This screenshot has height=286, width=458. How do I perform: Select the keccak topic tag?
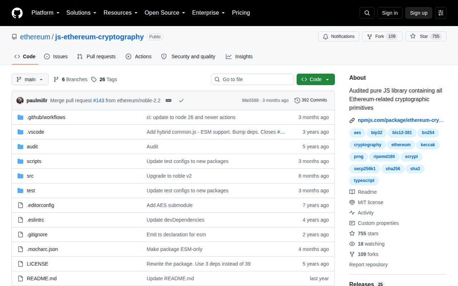click(428, 145)
